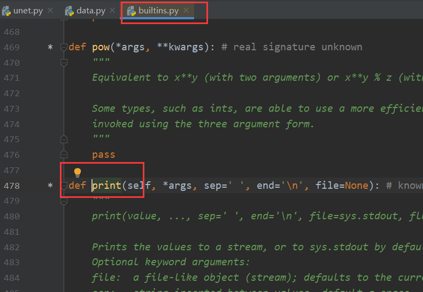Image resolution: width=423 pixels, height=292 pixels.
Task: Select the builtins.py tab
Action: 158,11
